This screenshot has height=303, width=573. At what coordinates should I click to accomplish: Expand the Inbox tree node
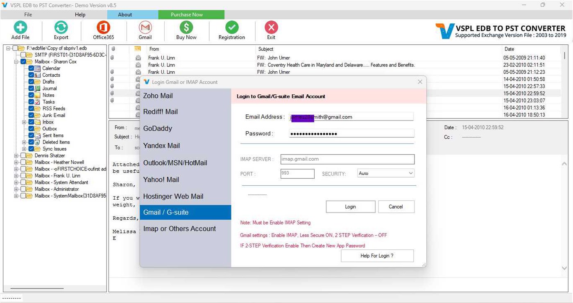pos(25,122)
